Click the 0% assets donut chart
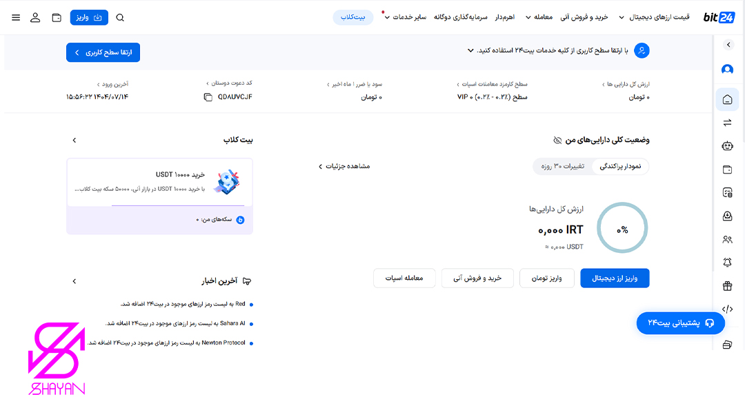This screenshot has height=419, width=745. [x=622, y=227]
